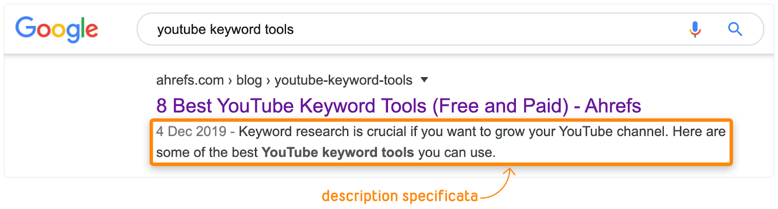
Task: Click the word "Ahrefs" in the result title
Action: [x=613, y=105]
